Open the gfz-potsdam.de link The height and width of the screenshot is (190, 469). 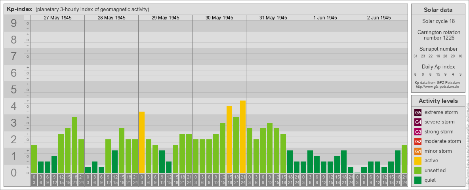(437, 86)
